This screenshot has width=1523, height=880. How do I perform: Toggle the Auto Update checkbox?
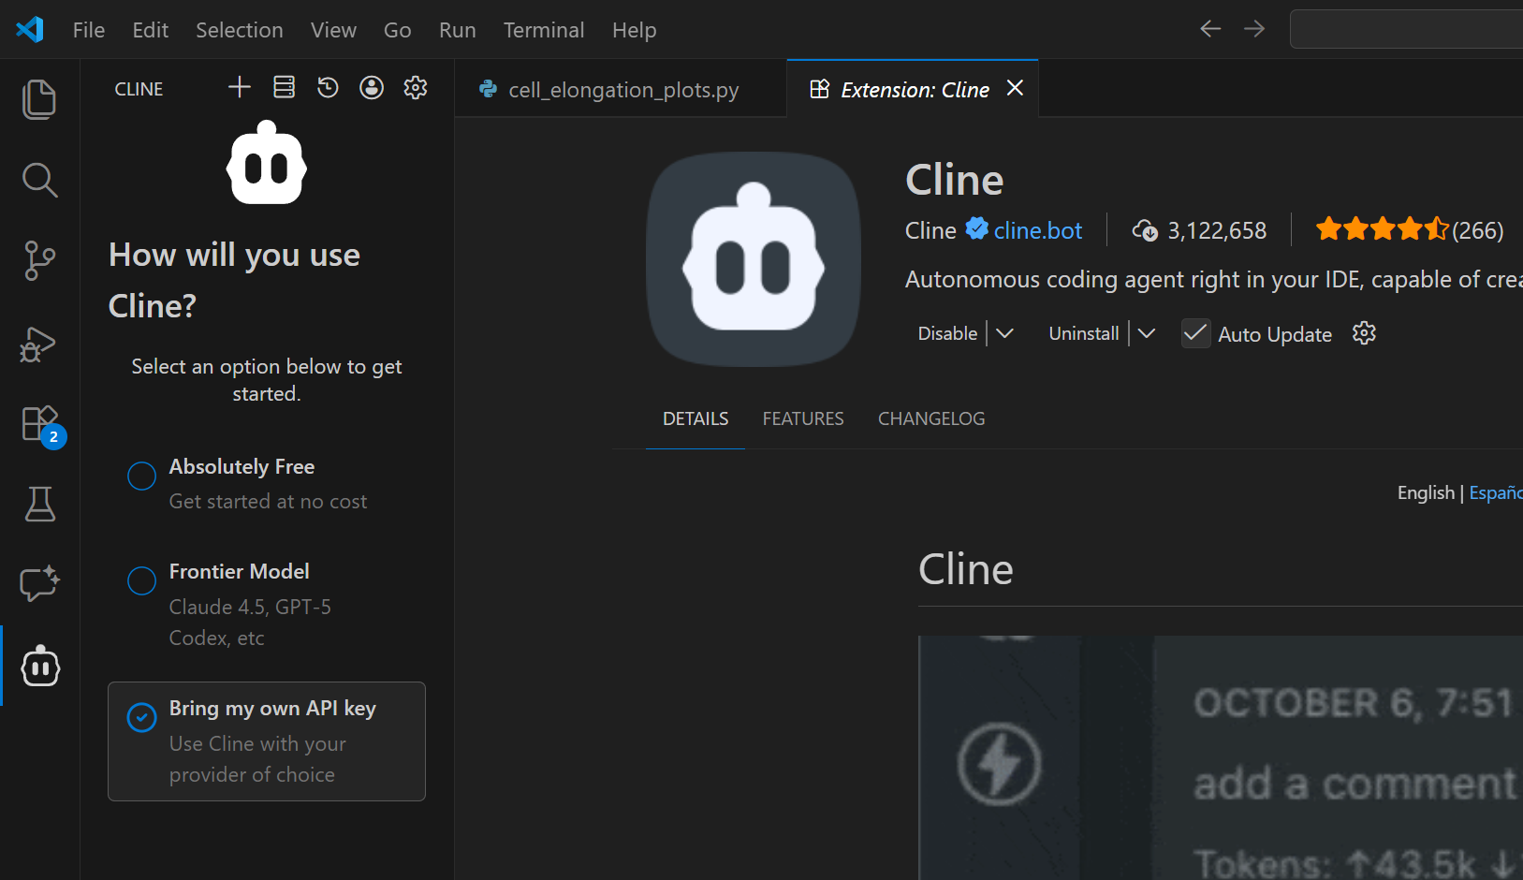[x=1195, y=334]
